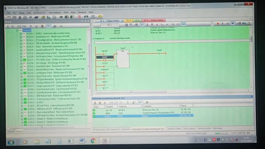Expand the Q 14.0 Core forward valve entry
265x149 pixels.
22,89
